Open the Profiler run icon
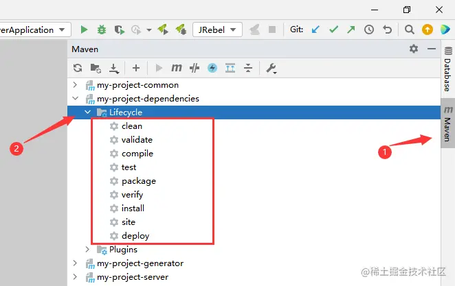The image size is (455, 286). click(136, 29)
